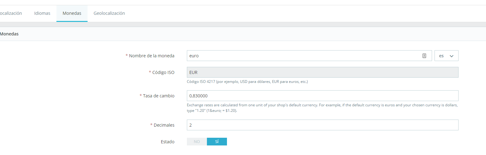Click the dropdown chevron next to 'es'
This screenshot has height=155, width=486.
[x=451, y=56]
